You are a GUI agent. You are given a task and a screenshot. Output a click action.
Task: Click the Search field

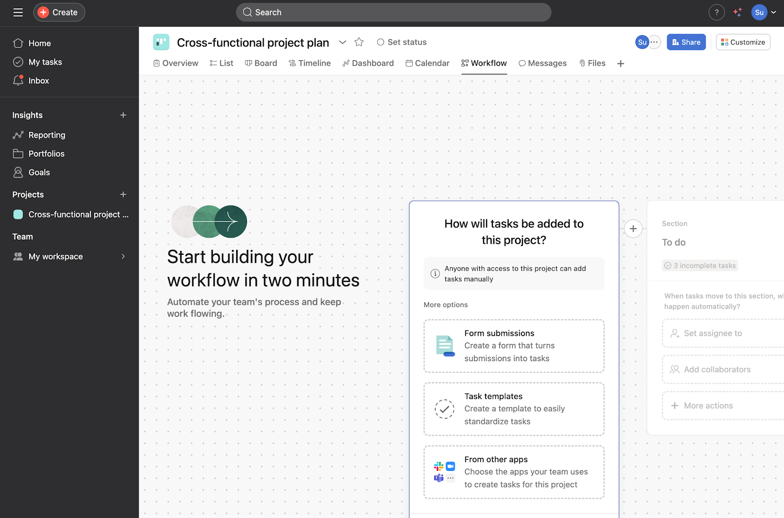point(392,12)
